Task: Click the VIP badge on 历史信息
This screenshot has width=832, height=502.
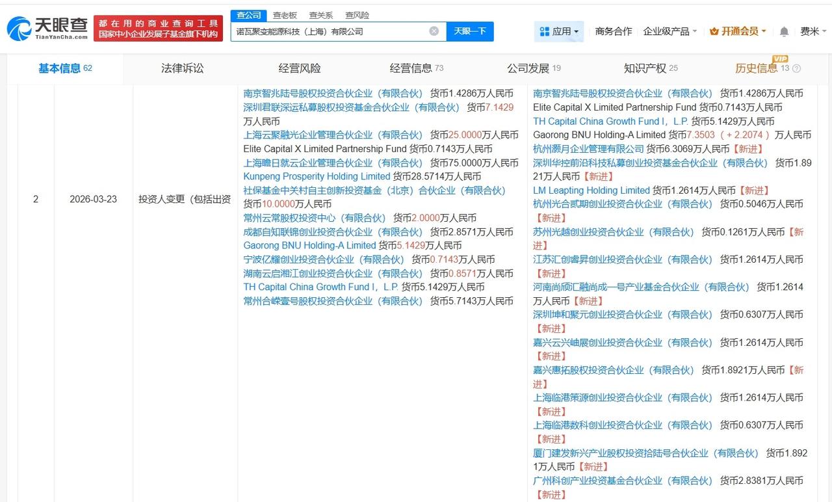Action: (x=779, y=59)
